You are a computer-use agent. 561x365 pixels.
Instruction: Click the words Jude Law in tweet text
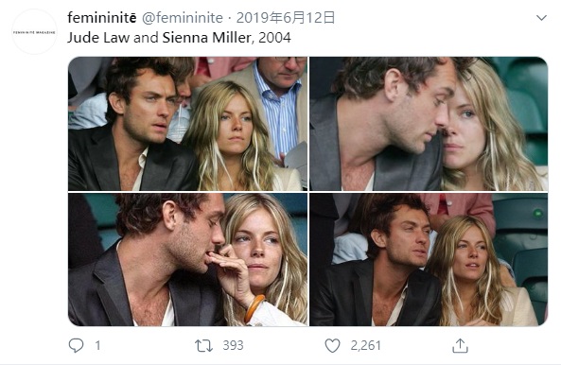click(x=98, y=38)
